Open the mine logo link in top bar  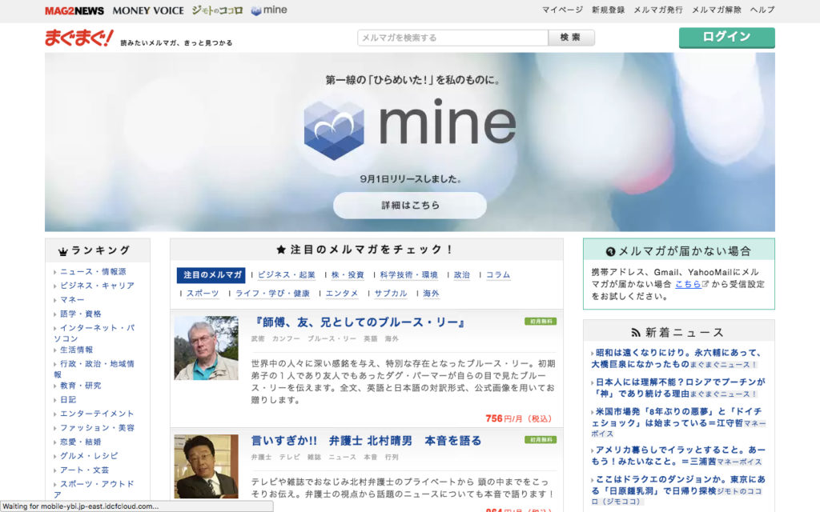tap(269, 10)
